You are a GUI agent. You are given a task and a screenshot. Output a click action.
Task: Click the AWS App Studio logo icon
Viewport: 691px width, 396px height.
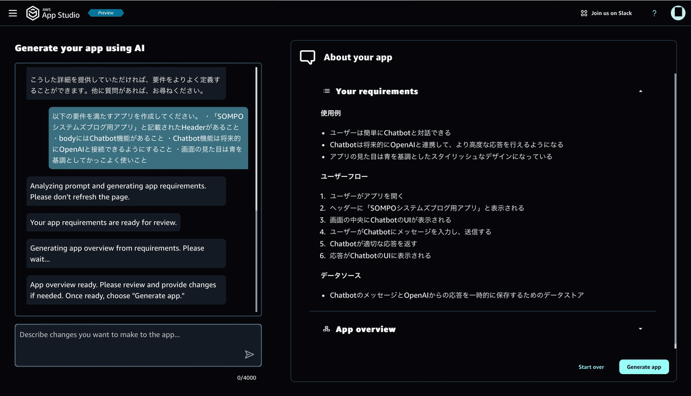(33, 13)
